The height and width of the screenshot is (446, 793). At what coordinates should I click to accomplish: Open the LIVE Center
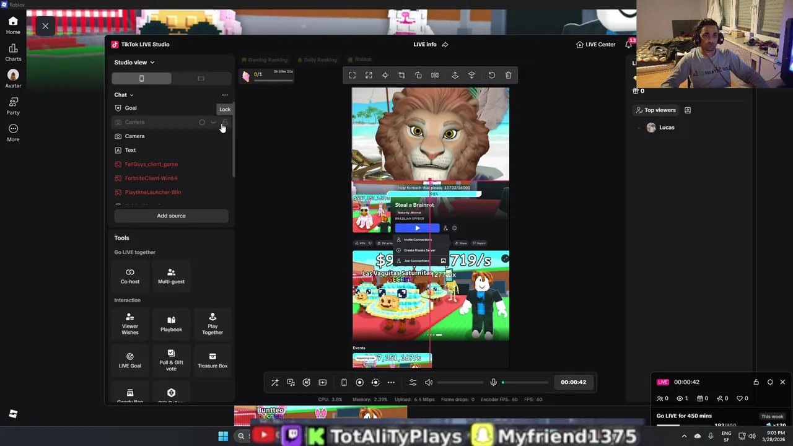596,45
